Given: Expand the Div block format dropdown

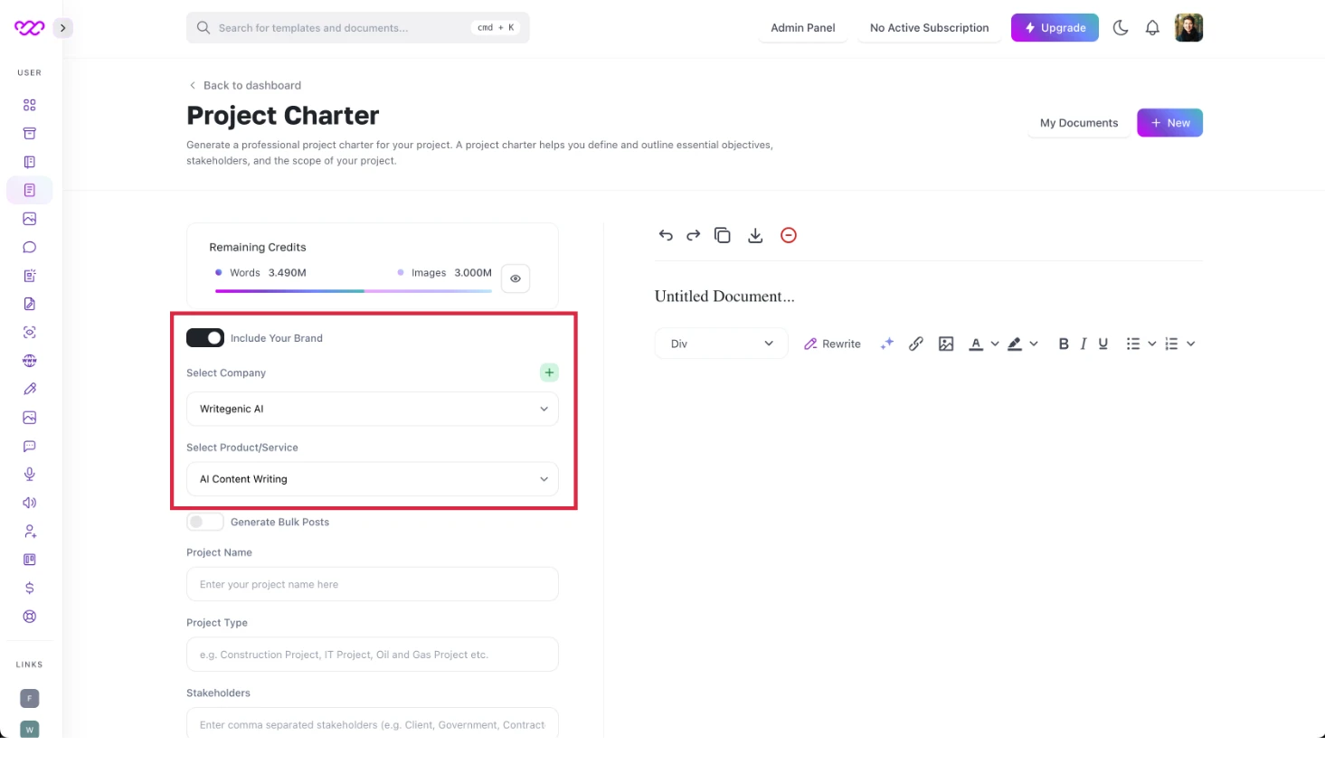Looking at the screenshot, I should [721, 344].
